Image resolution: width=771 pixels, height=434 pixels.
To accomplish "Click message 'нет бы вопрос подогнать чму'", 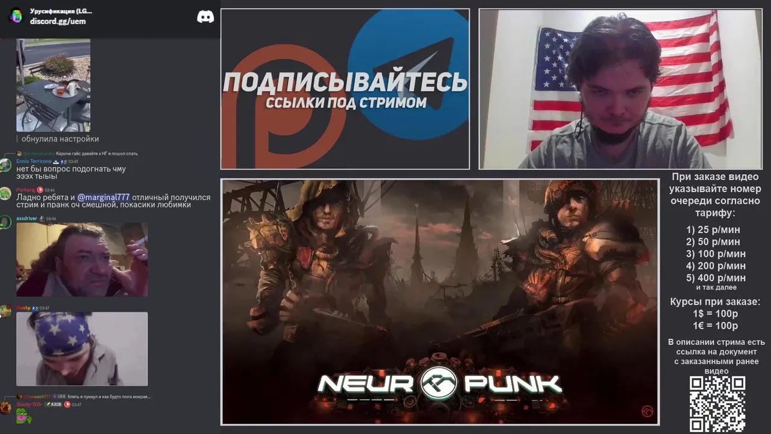I will pos(71,169).
